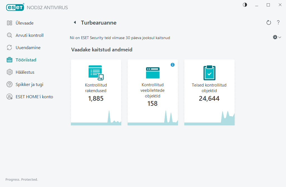This screenshot has height=187, width=286.
Task: Click the clipboard icon on Teised kontrollitud objektid
Action: [x=209, y=73]
